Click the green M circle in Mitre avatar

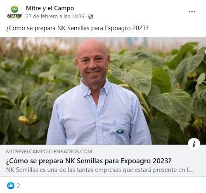14,9
